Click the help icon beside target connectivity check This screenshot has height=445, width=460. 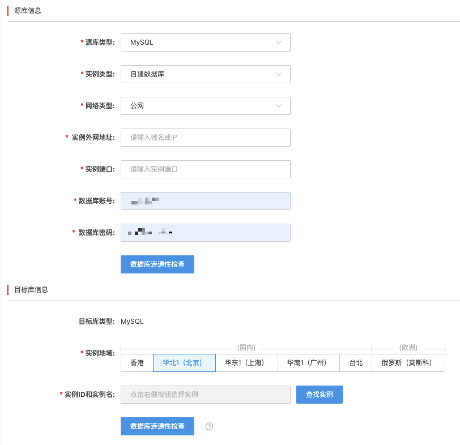[209, 426]
